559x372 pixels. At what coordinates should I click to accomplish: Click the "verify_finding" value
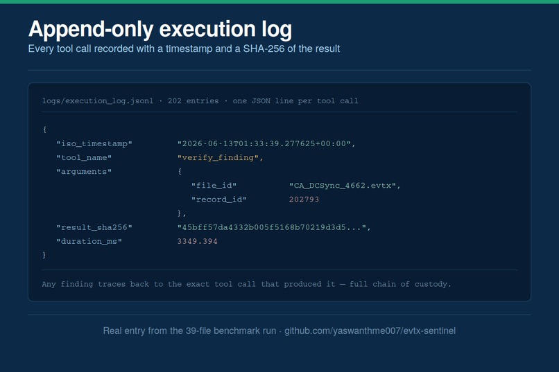[x=221, y=158]
